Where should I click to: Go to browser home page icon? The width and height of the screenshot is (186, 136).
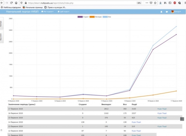coord(16,3)
